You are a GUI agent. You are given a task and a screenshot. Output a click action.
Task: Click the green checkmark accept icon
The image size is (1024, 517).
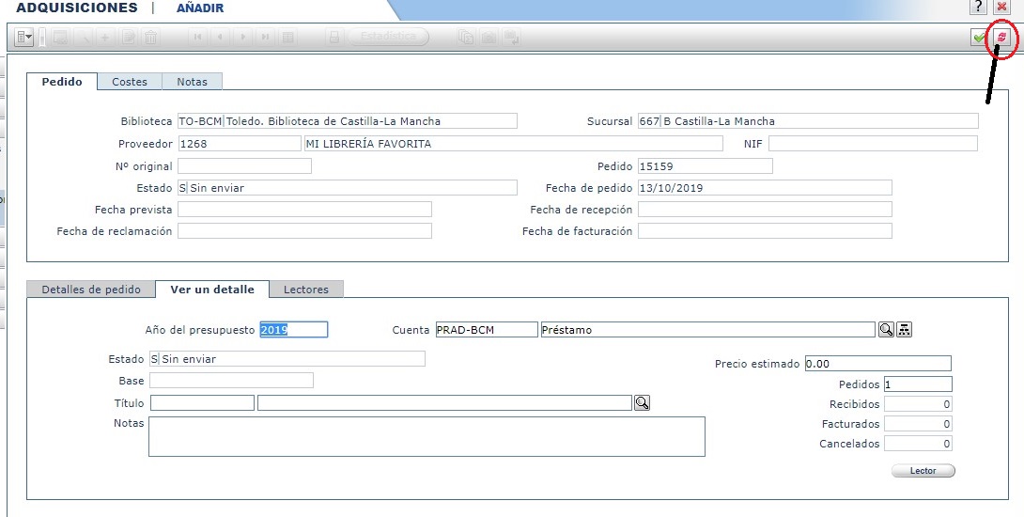(979, 38)
